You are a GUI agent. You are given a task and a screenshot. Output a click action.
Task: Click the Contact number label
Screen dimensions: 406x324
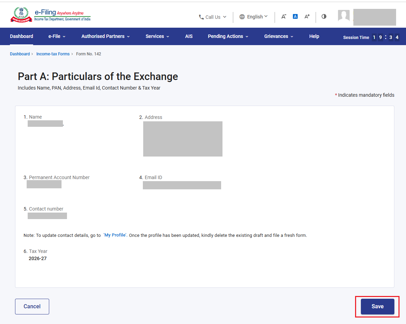tap(46, 209)
